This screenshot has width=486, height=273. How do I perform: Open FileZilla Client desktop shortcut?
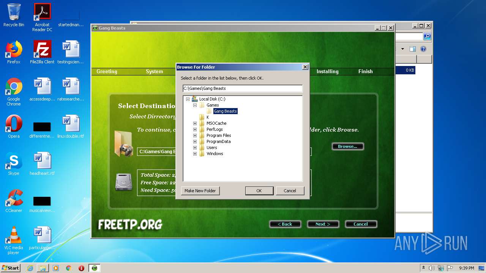(42, 52)
